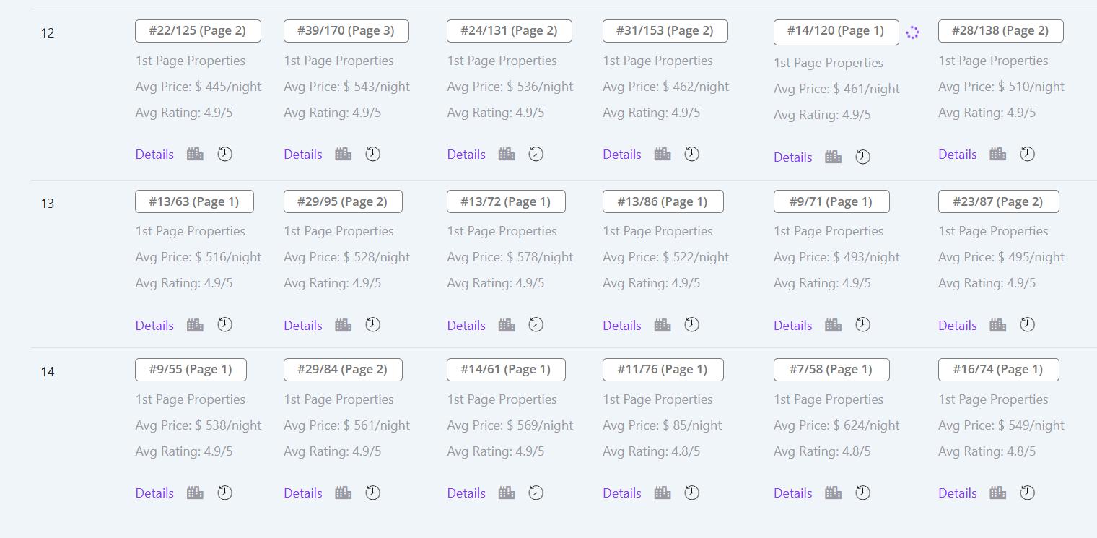
Task: Open the history clock icon under #29/84 (Page 2)
Action: pyautogui.click(x=372, y=493)
